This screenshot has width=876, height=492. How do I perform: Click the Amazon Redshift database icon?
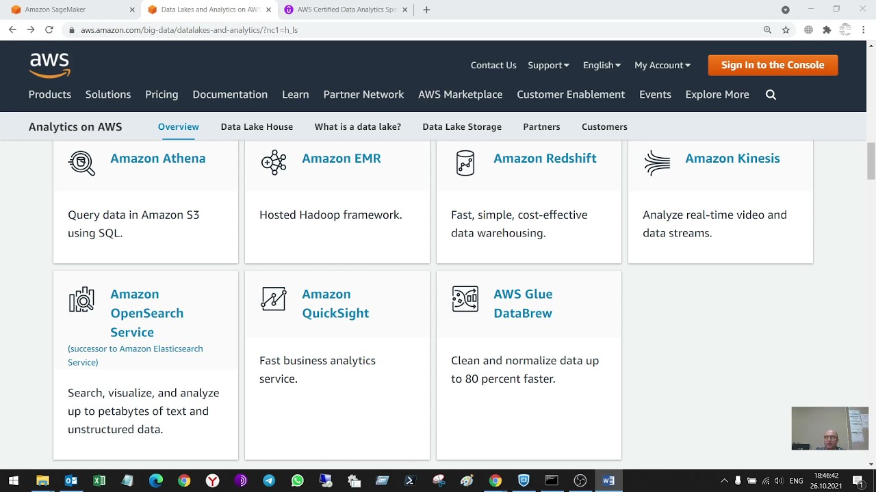(465, 163)
